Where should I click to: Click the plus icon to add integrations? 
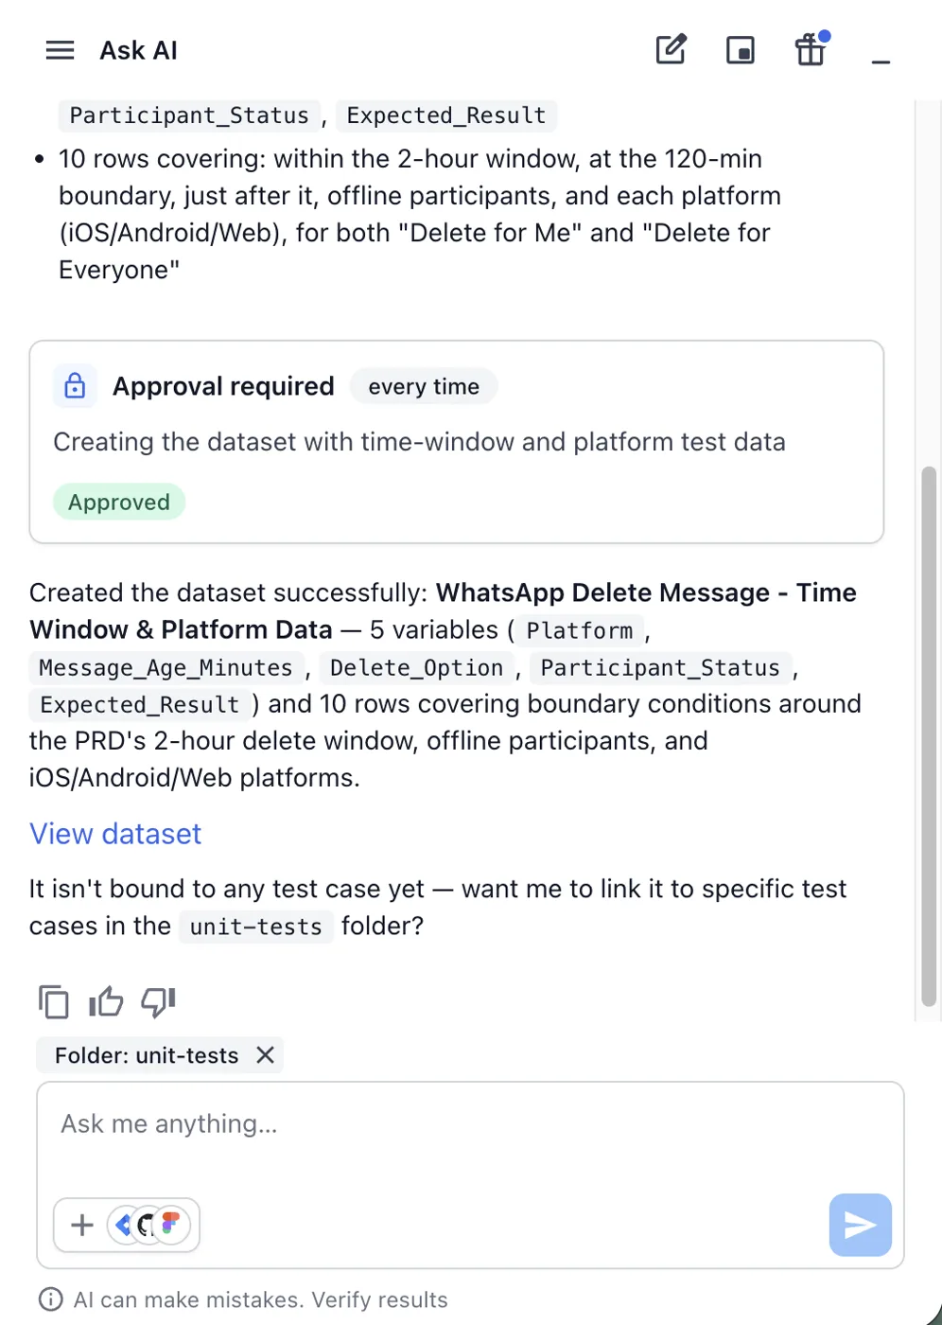[x=82, y=1225]
